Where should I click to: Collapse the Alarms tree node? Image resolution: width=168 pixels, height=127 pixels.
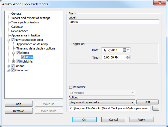14,53
